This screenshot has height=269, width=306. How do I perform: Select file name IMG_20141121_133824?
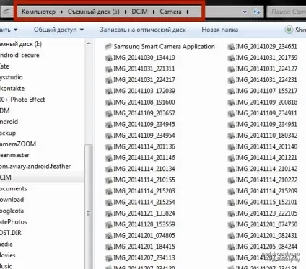144,213
